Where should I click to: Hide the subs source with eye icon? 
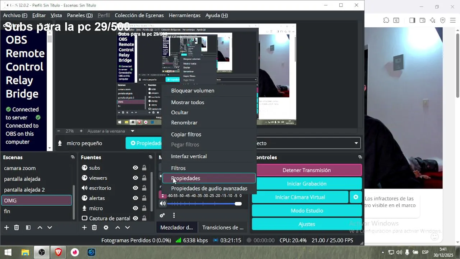point(135,168)
